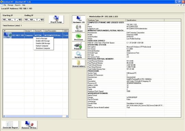The image size is (185, 131).
Task: Select computer icon in device row
Action: 8,35
